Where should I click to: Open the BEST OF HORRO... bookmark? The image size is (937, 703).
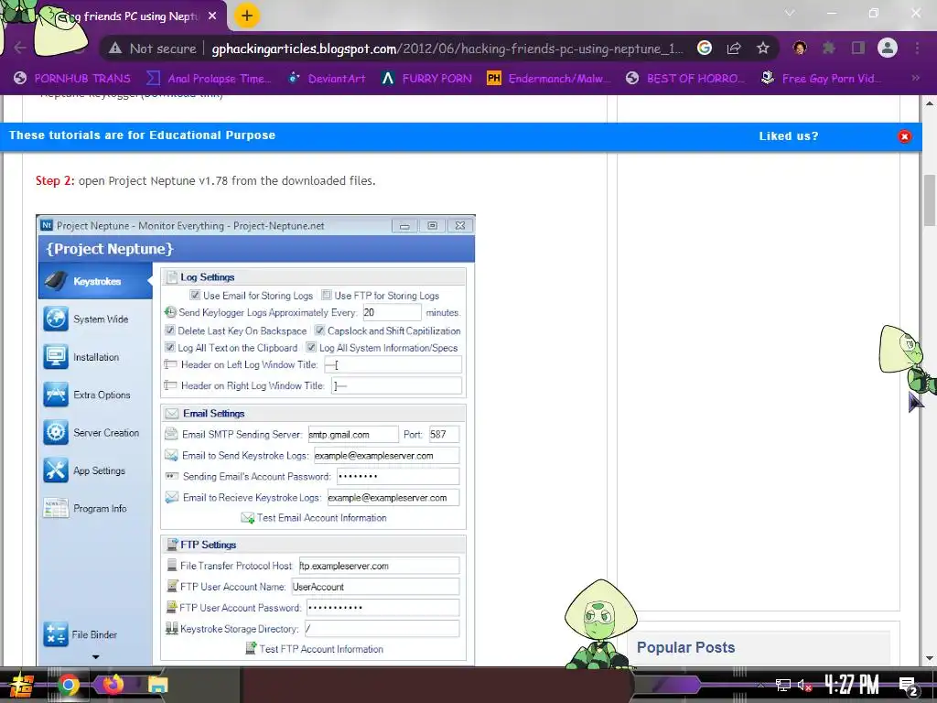pos(685,78)
